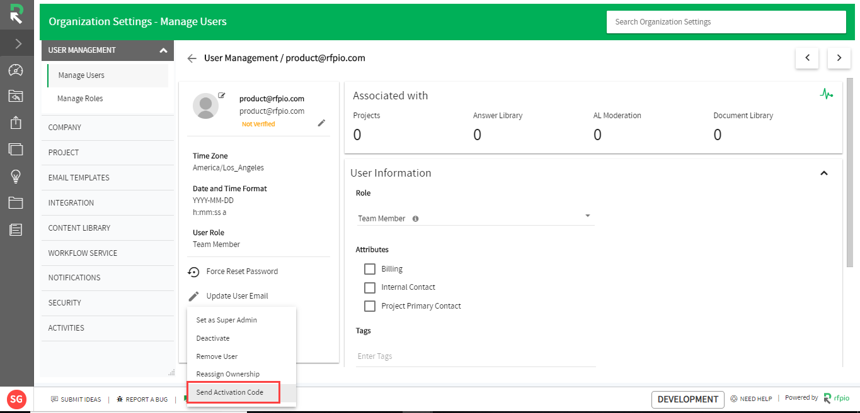860x413 pixels.
Task: Go back using the left arrow icon
Action: (192, 58)
